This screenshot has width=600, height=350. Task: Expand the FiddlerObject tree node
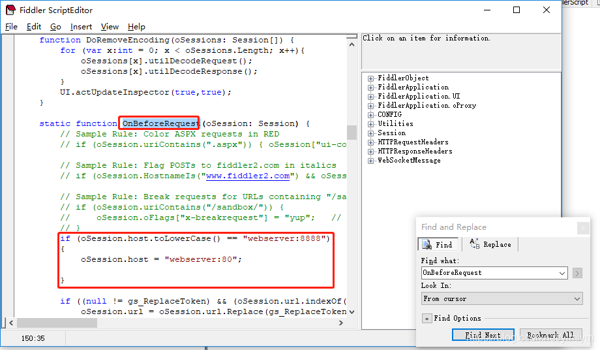tap(370, 78)
